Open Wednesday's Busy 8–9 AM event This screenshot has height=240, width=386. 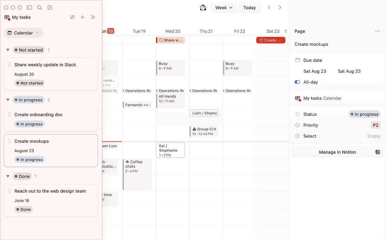170,68
